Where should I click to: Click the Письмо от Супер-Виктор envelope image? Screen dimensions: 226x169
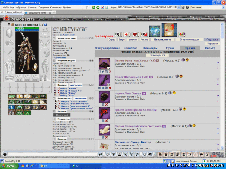tap(104, 145)
